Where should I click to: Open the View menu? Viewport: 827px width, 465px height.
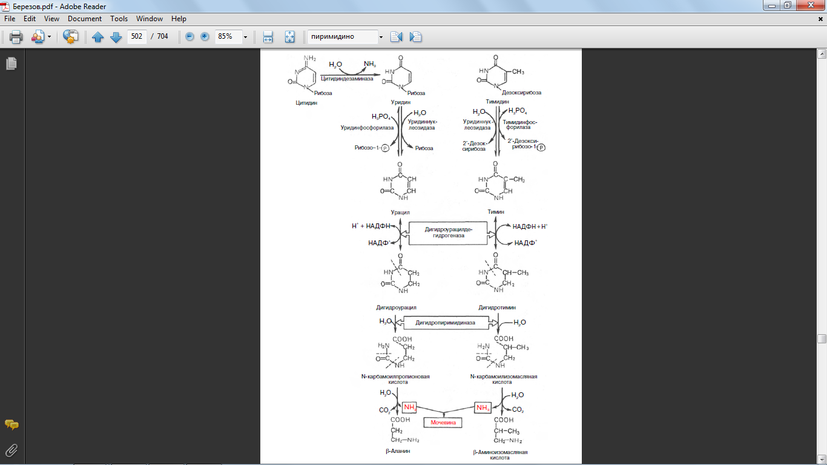[x=51, y=19]
